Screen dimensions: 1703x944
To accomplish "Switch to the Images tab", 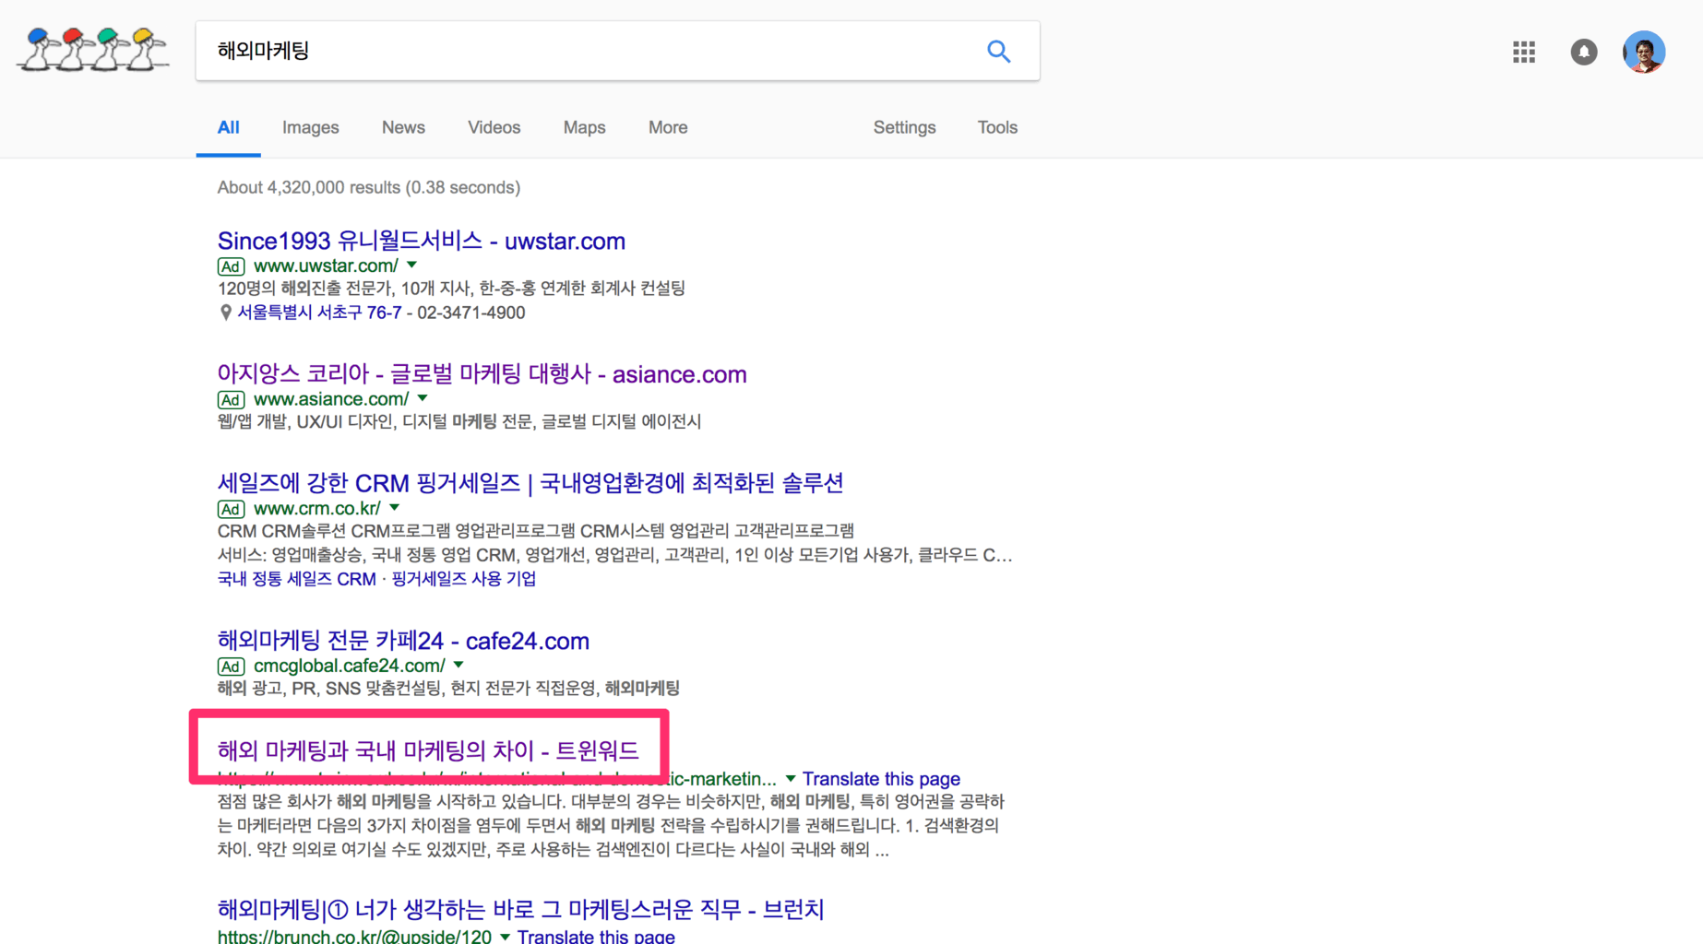I will click(x=310, y=127).
